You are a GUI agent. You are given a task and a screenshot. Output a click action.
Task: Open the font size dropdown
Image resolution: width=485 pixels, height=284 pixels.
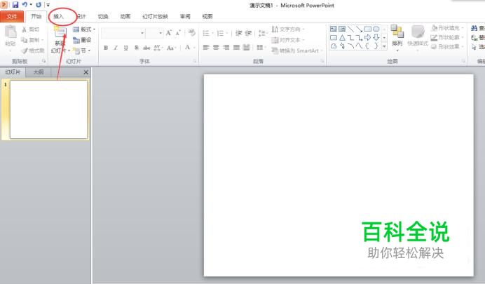(160, 33)
